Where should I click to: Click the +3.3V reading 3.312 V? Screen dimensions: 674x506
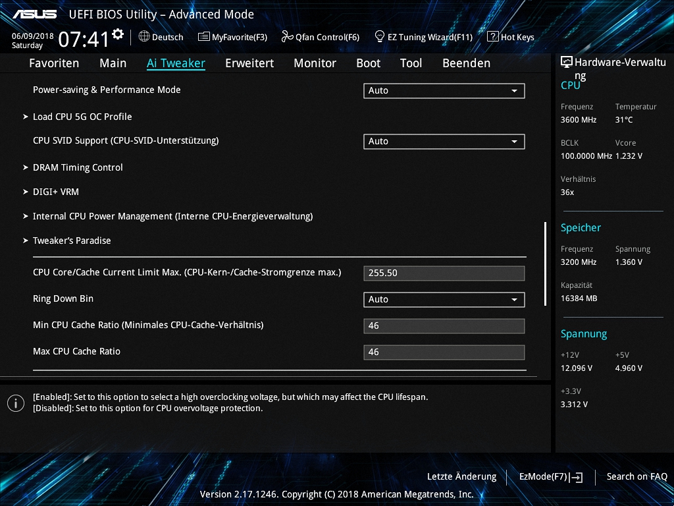(574, 405)
